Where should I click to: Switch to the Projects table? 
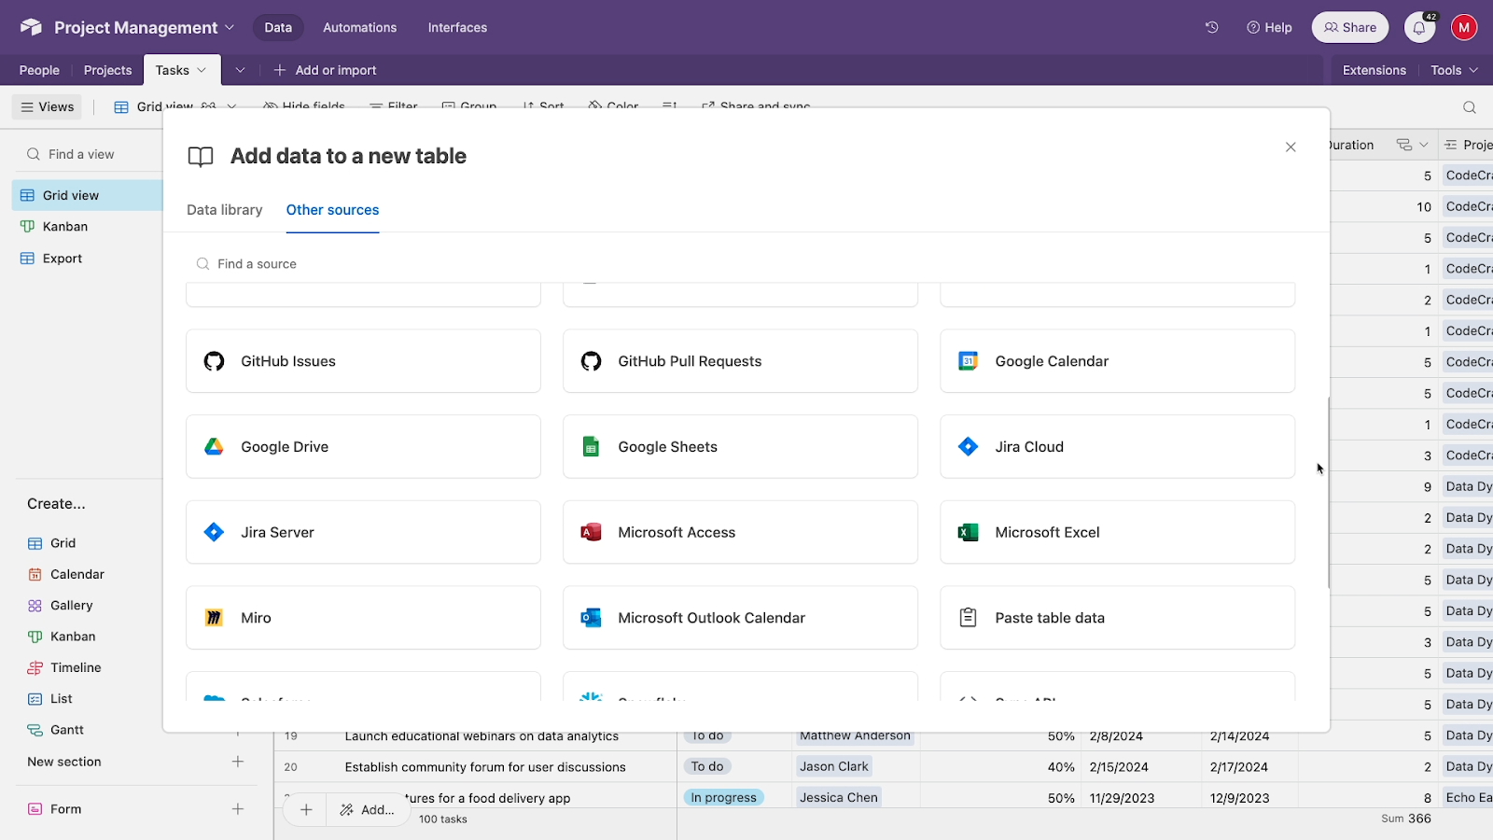(x=107, y=70)
